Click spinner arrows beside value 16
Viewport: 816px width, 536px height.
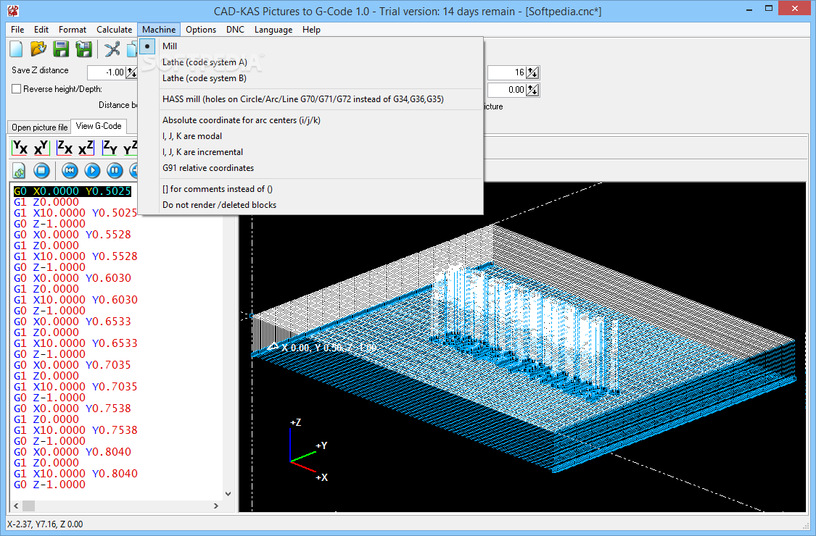[x=532, y=72]
